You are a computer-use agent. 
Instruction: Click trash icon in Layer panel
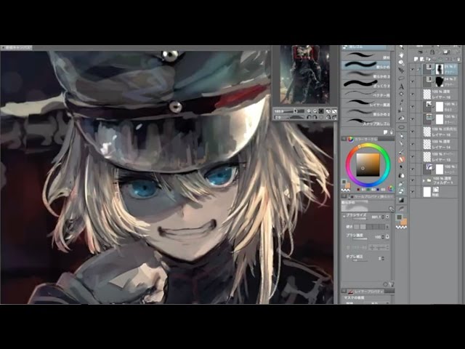(458, 59)
